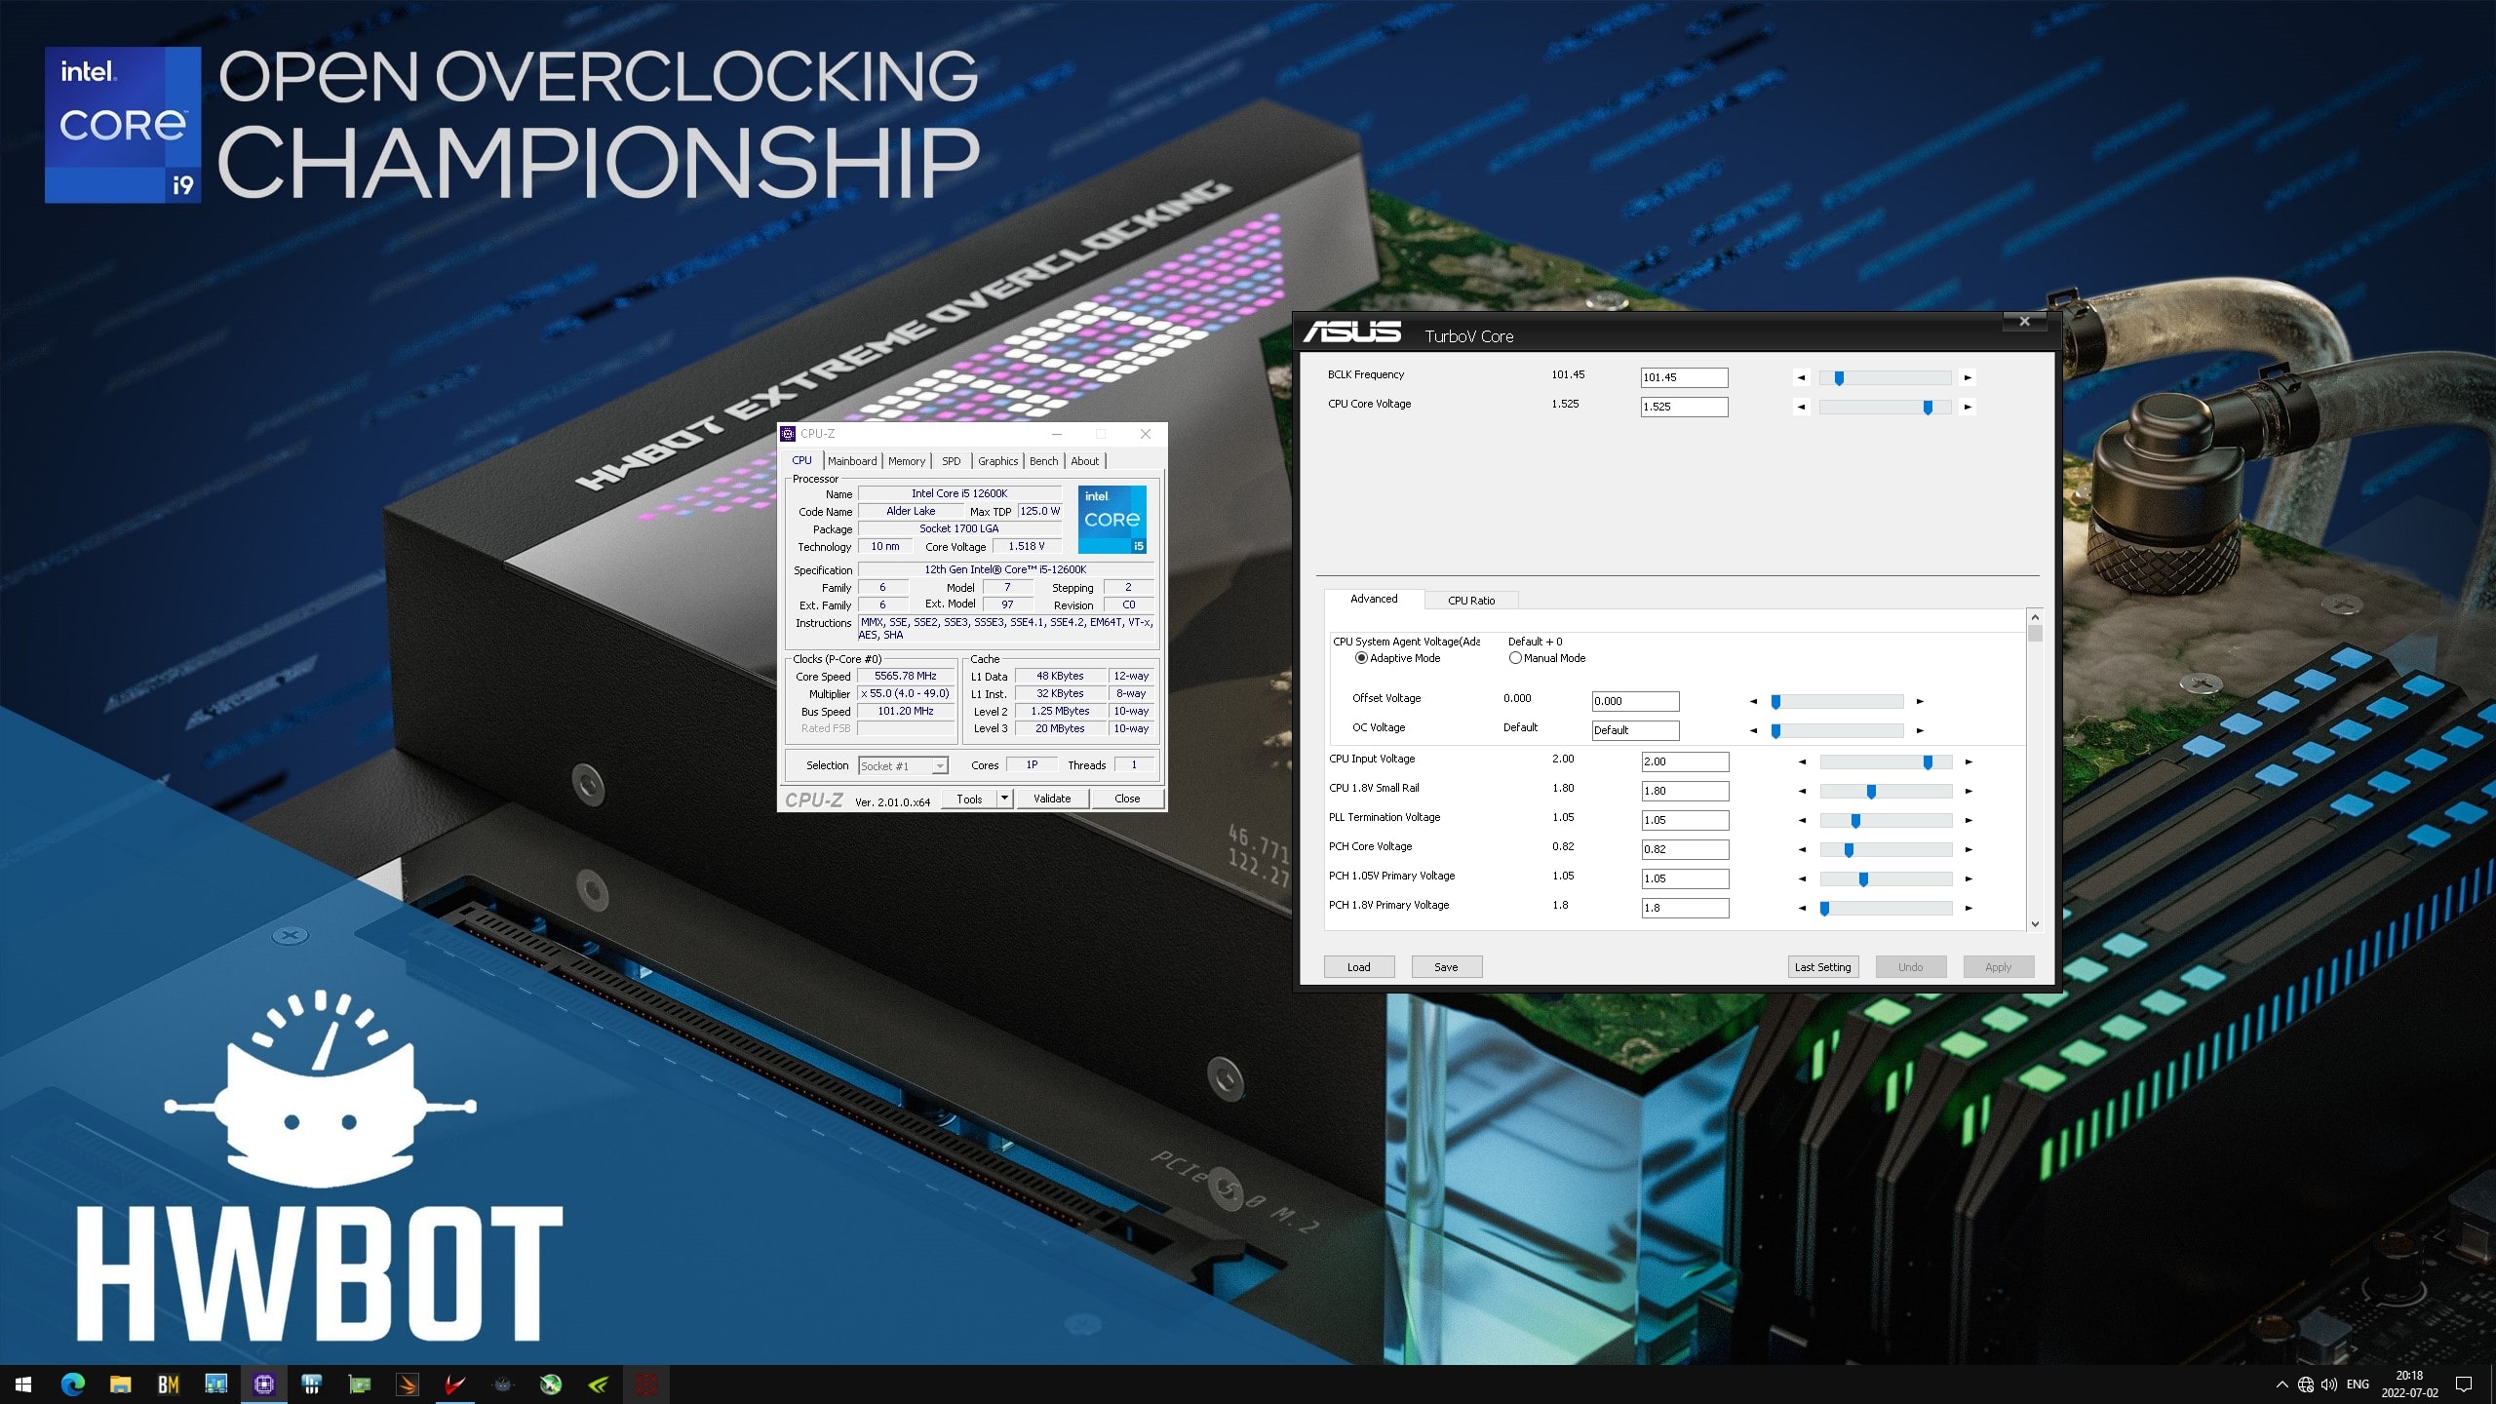Click scrollbar up arrow in TurboV Advanced panel
Viewport: 2496px width, 1404px height.
[x=2035, y=617]
